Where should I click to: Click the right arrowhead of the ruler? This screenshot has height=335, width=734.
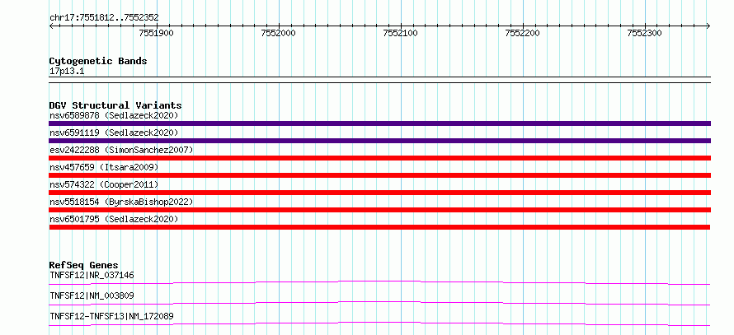tap(708, 26)
